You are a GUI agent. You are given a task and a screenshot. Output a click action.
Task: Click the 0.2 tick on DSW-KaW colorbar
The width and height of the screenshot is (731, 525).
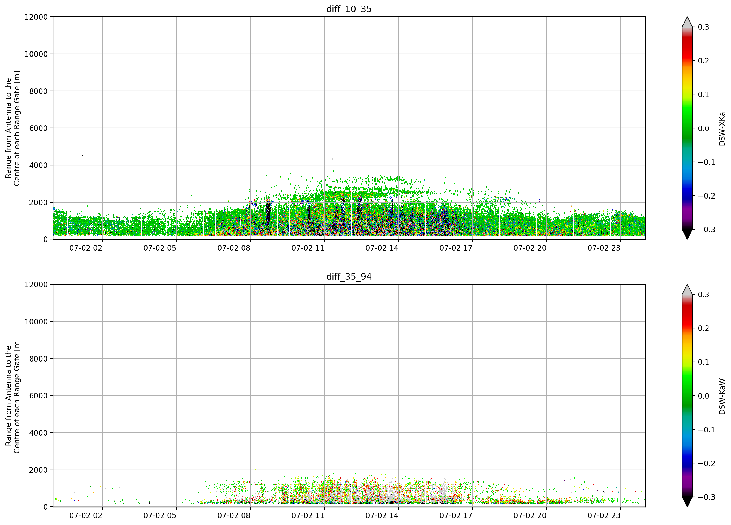[x=704, y=329]
